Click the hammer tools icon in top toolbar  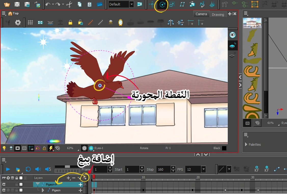pyautogui.click(x=225, y=4)
